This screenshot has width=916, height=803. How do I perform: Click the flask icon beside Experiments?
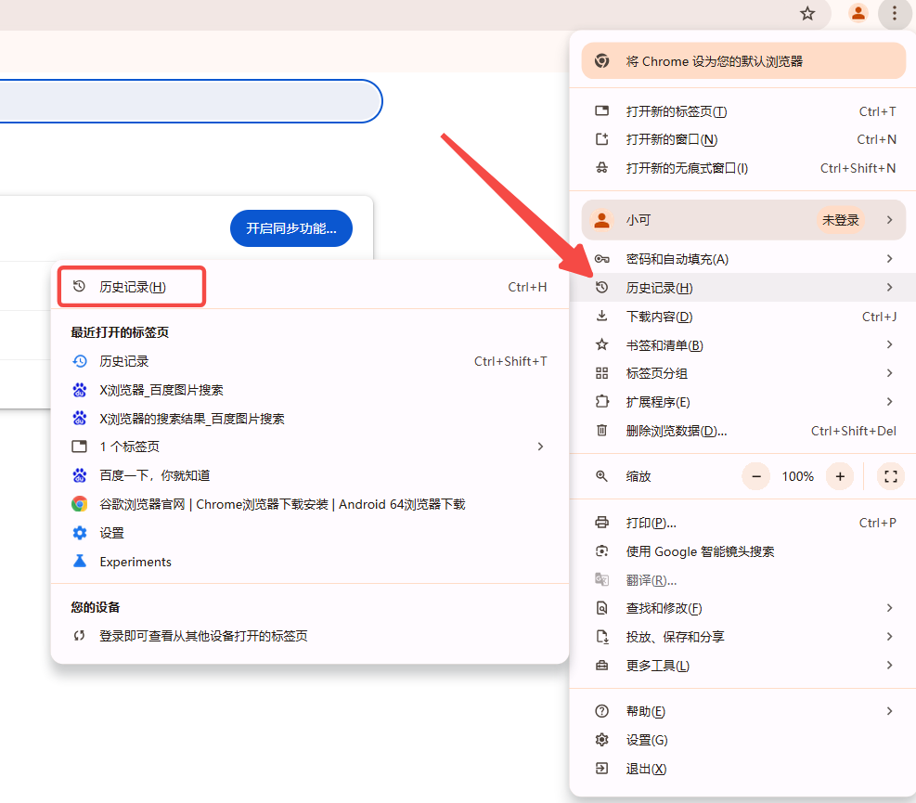point(80,561)
